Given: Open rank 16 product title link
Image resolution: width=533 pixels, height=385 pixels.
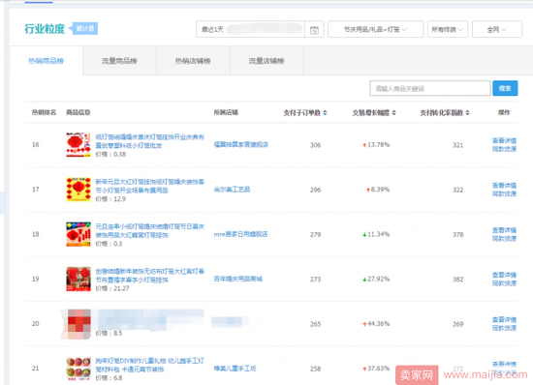Looking at the screenshot, I should [x=149, y=141].
